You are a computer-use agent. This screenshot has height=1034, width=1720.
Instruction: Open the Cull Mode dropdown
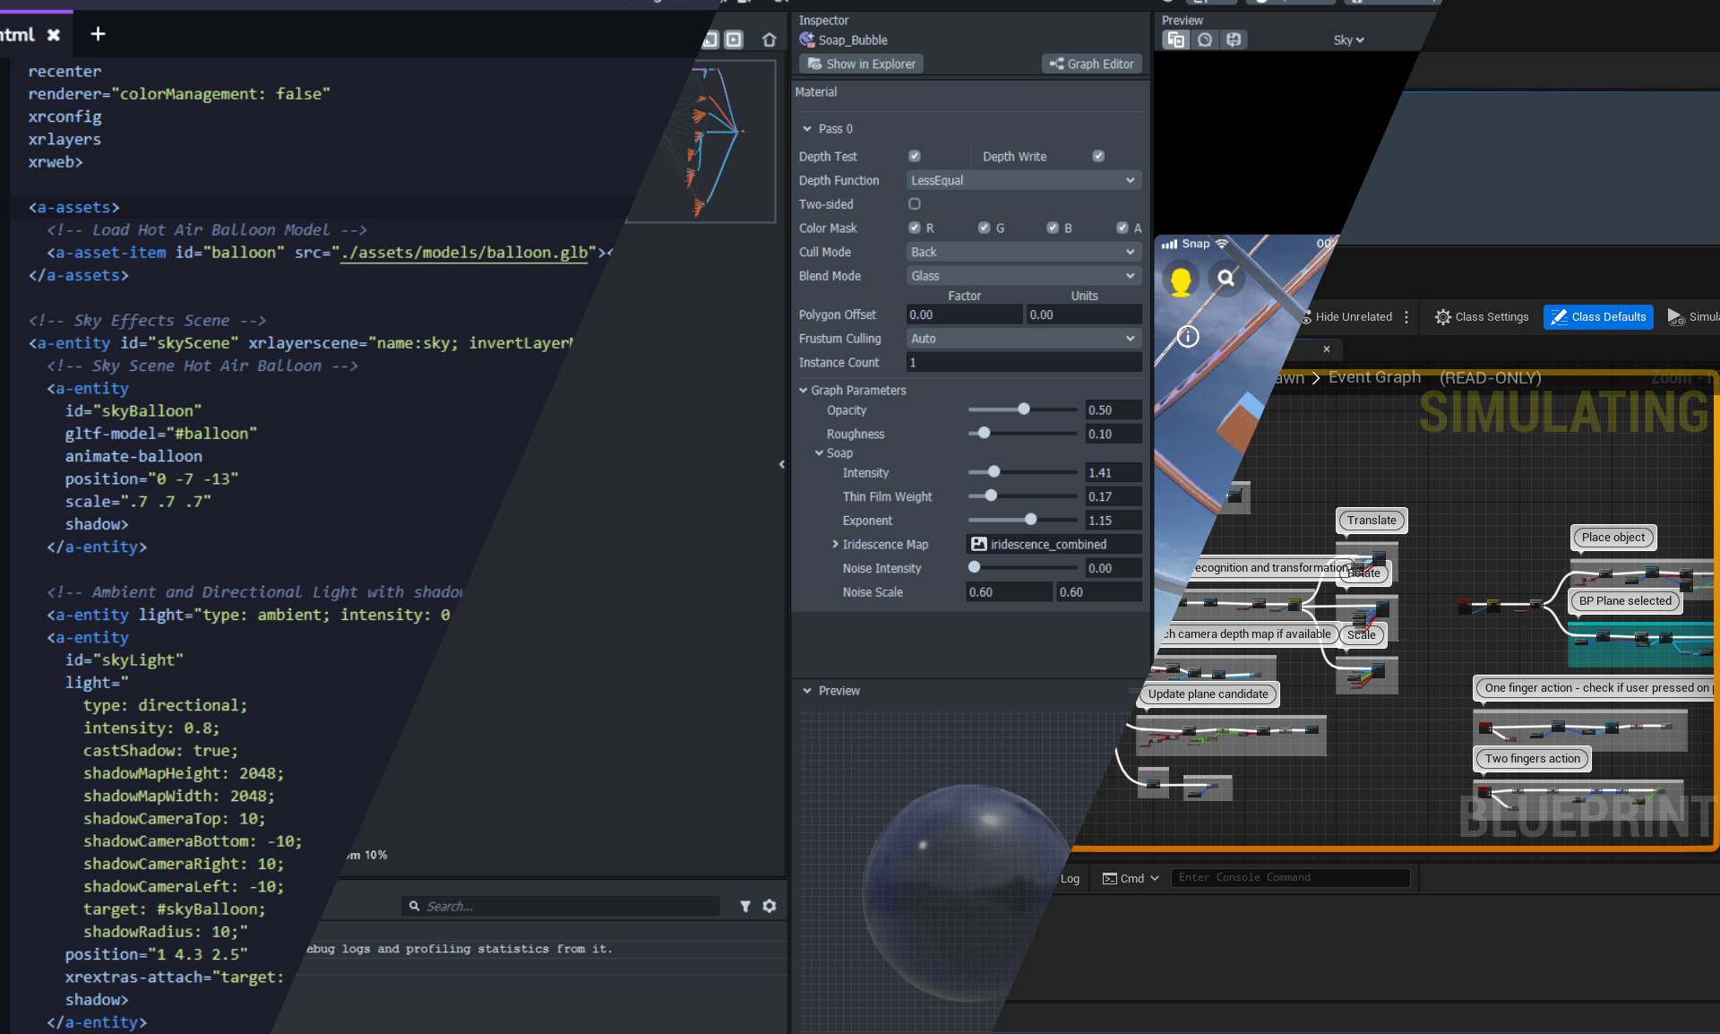1023,252
